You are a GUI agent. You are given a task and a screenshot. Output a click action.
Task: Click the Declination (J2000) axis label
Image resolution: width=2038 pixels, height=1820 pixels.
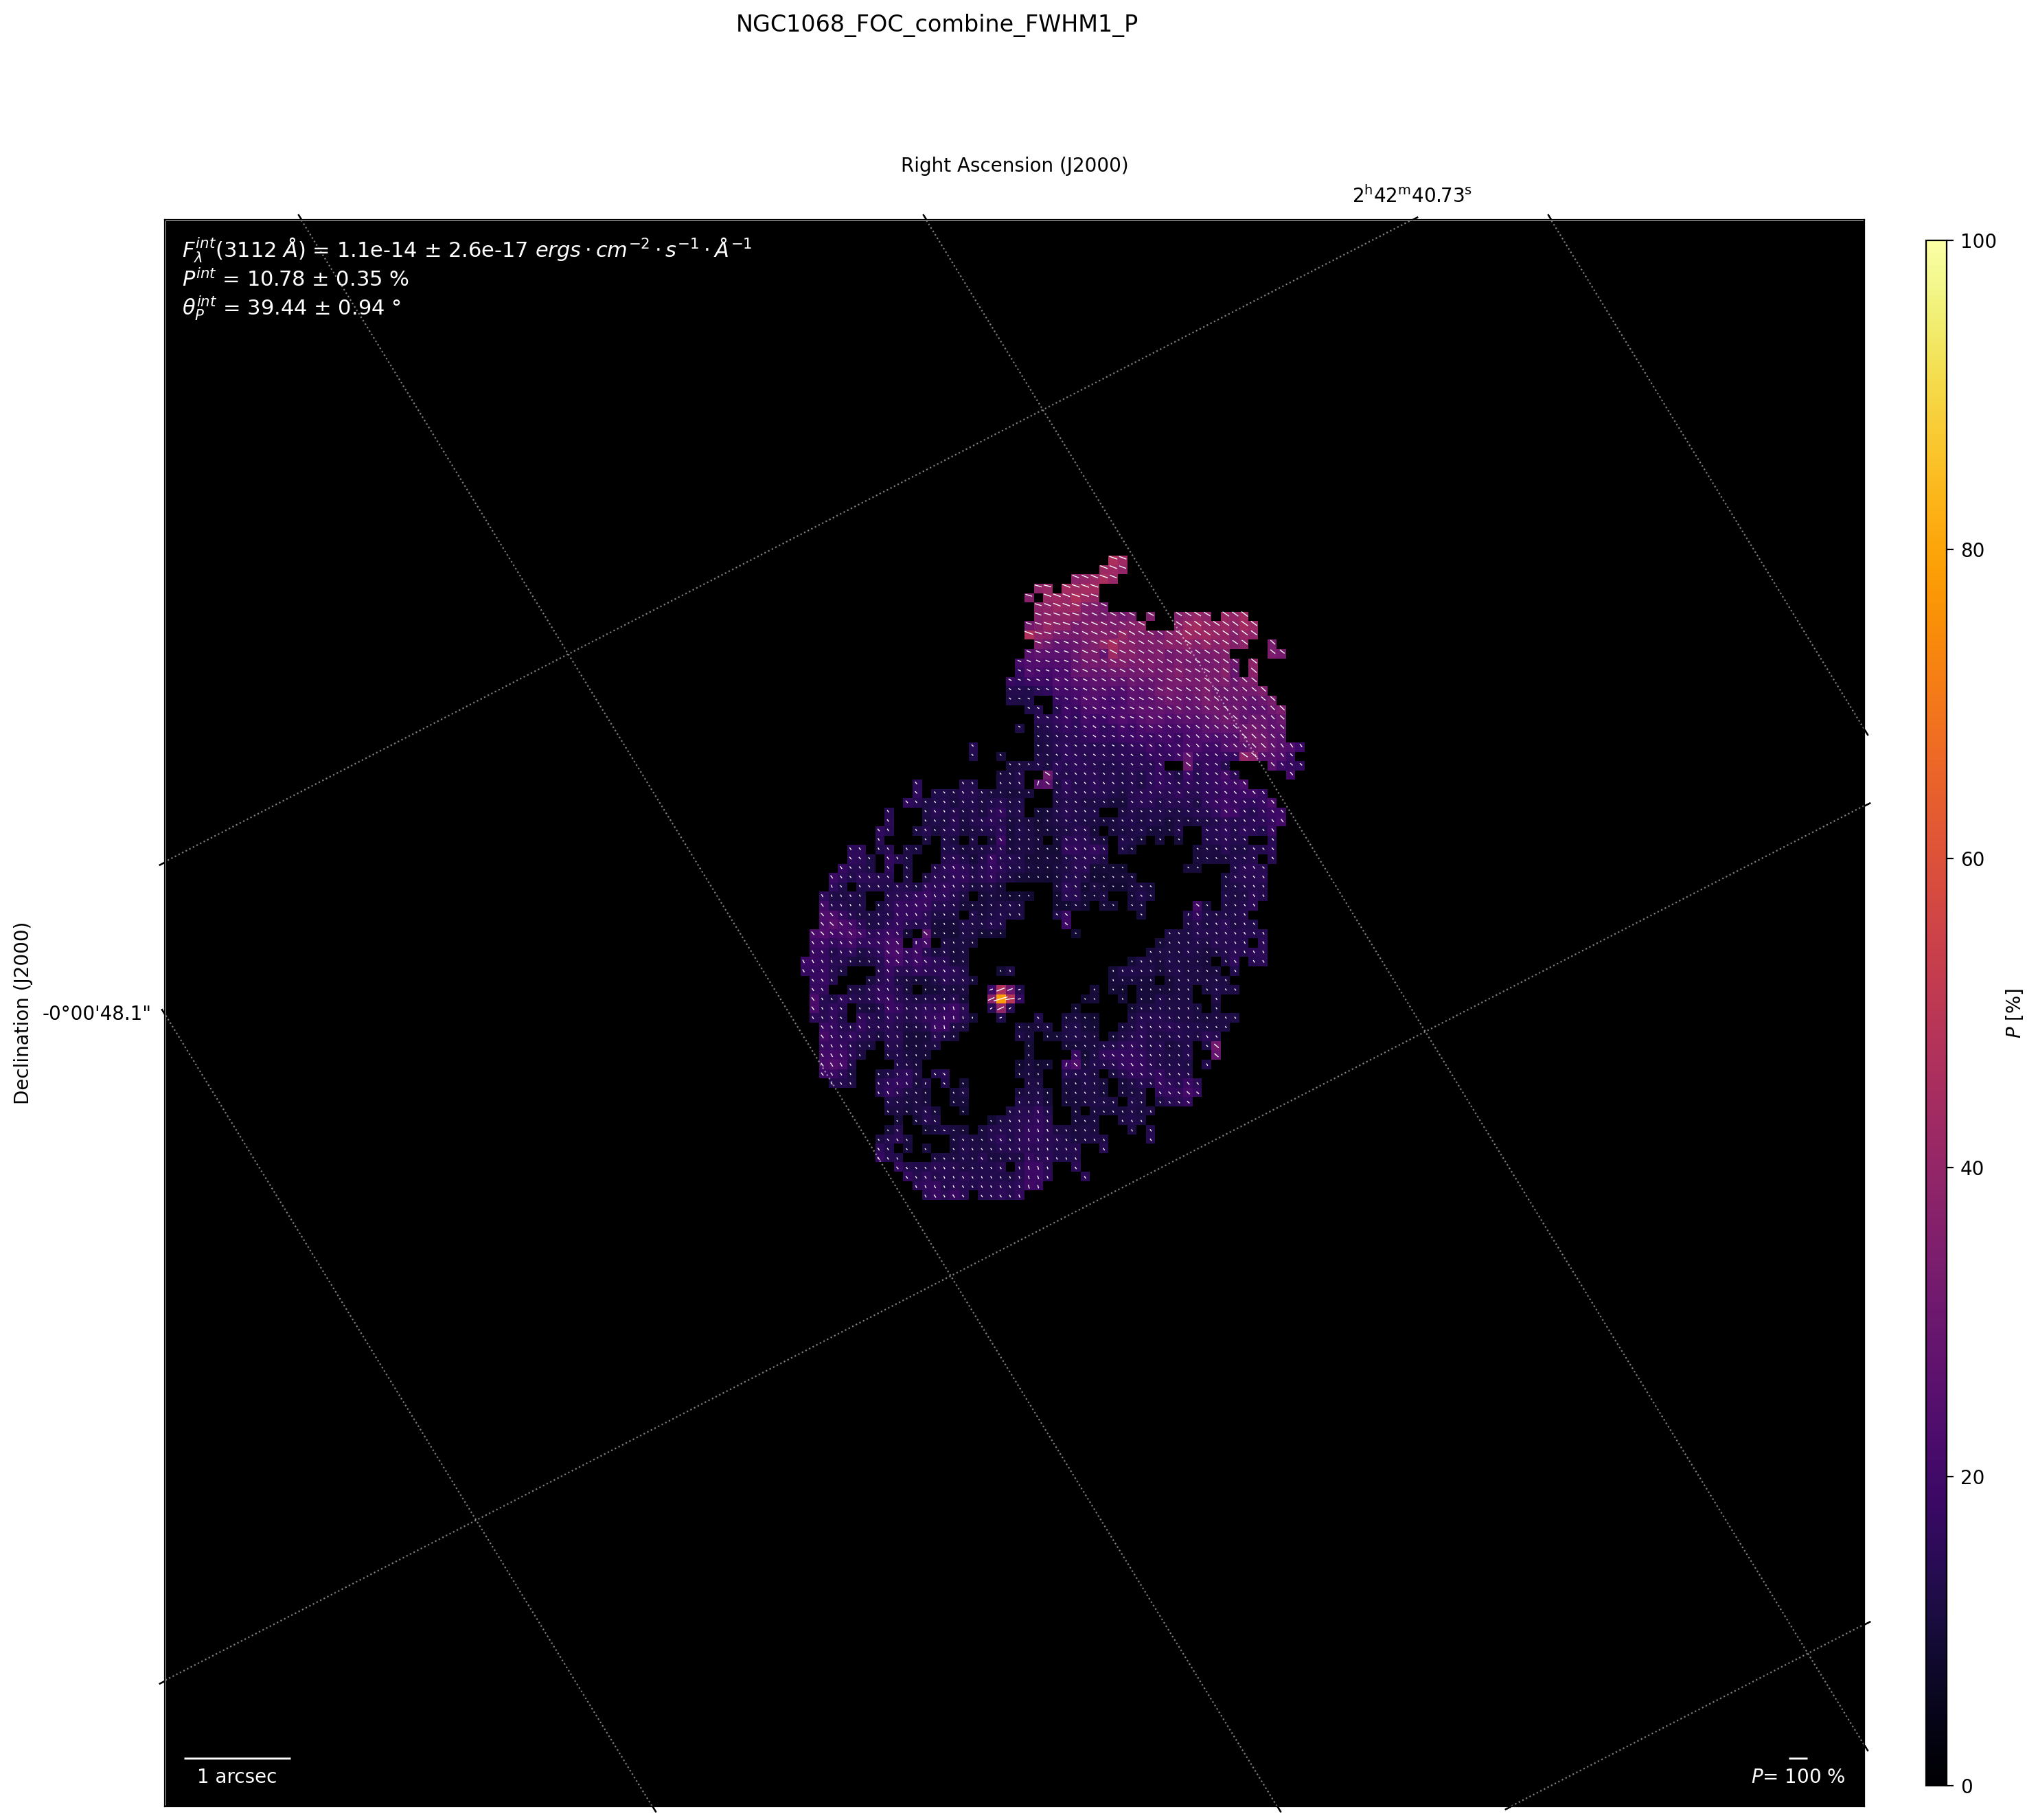point(22,1012)
